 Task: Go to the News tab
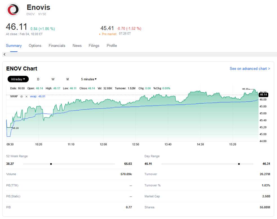click(x=77, y=45)
